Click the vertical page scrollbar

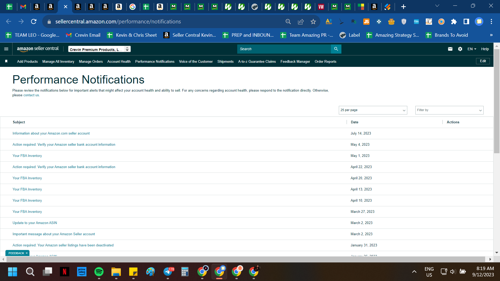(x=497, y=101)
